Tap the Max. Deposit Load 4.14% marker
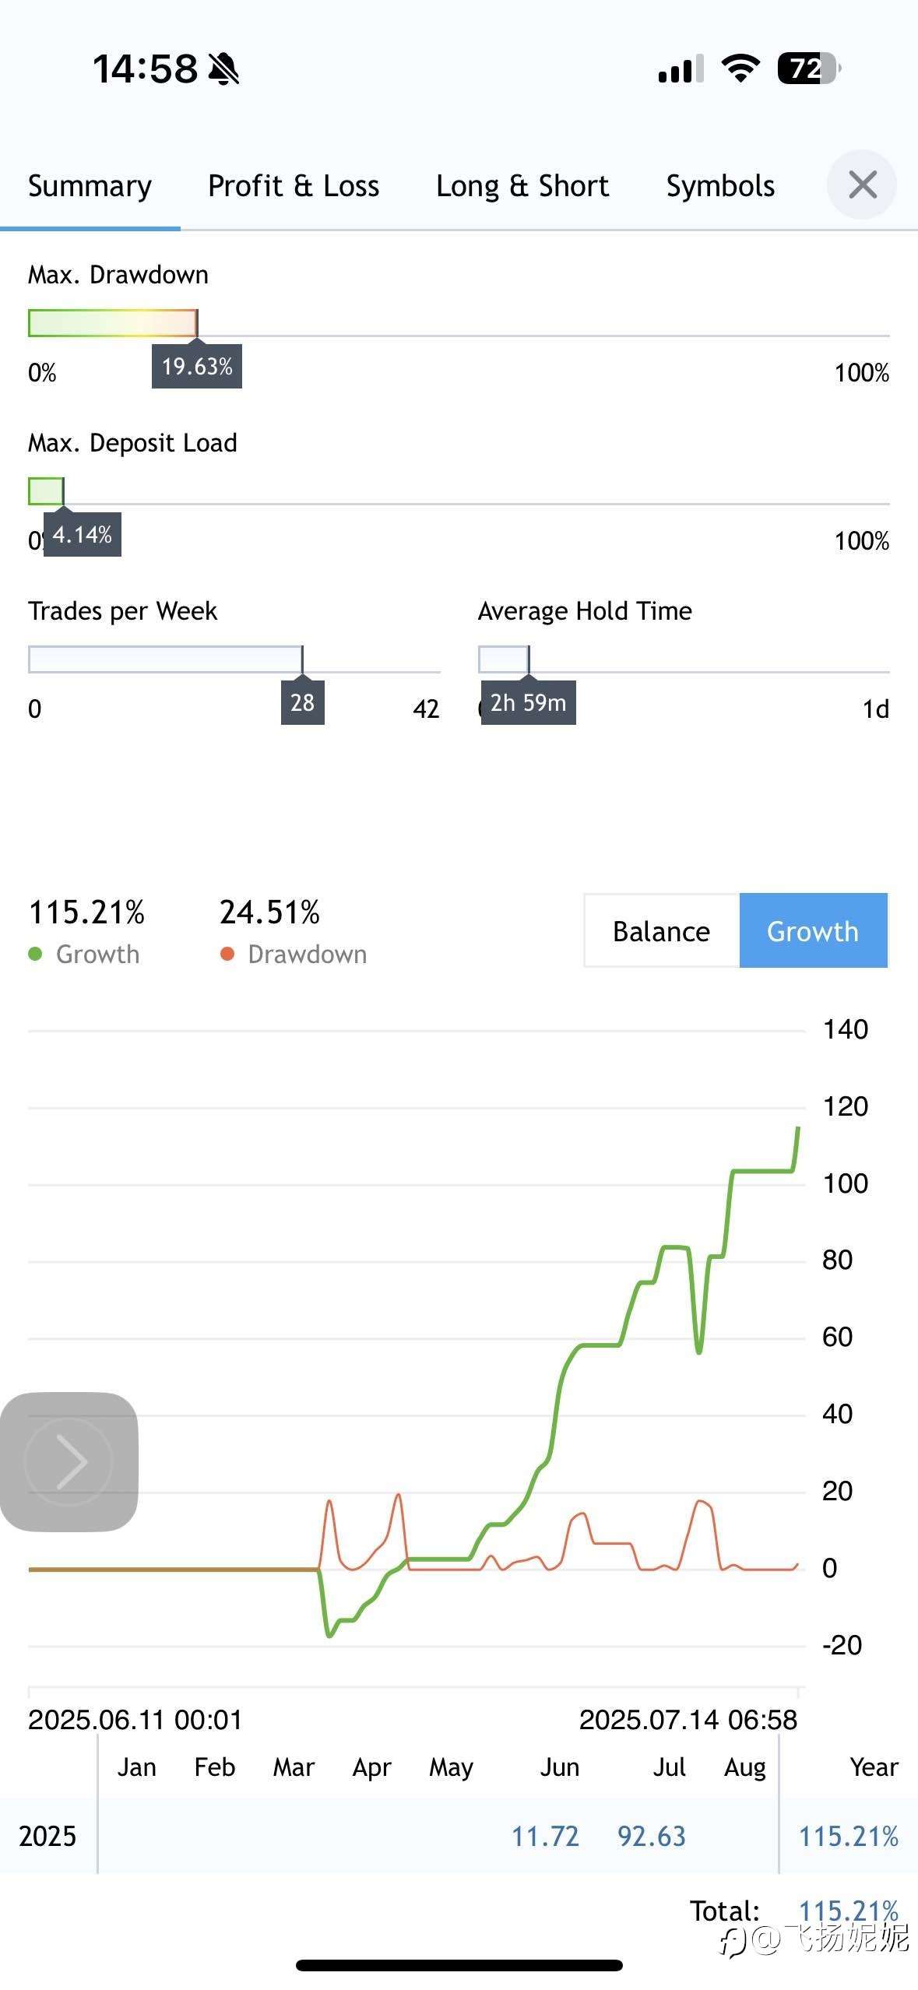The height and width of the screenshot is (1990, 918). click(x=83, y=534)
